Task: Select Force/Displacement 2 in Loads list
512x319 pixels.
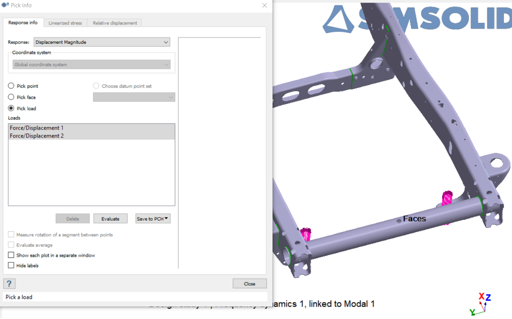Action: point(37,136)
